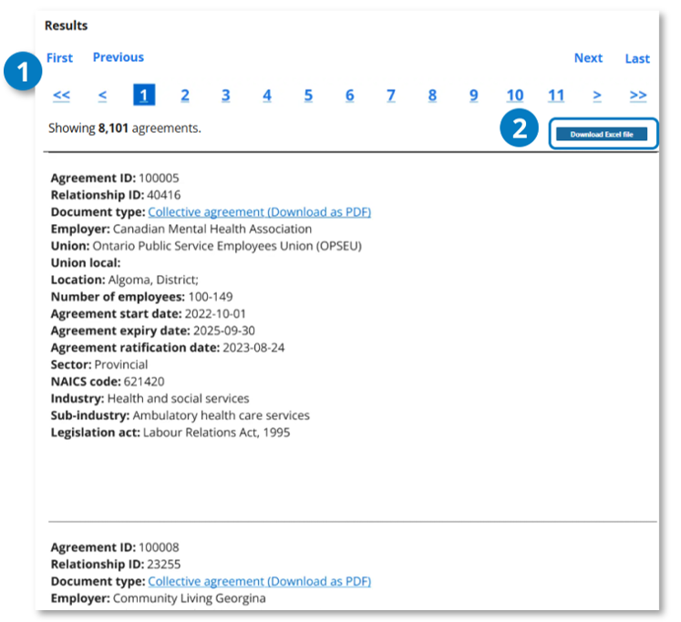Open results page 3

point(226,95)
